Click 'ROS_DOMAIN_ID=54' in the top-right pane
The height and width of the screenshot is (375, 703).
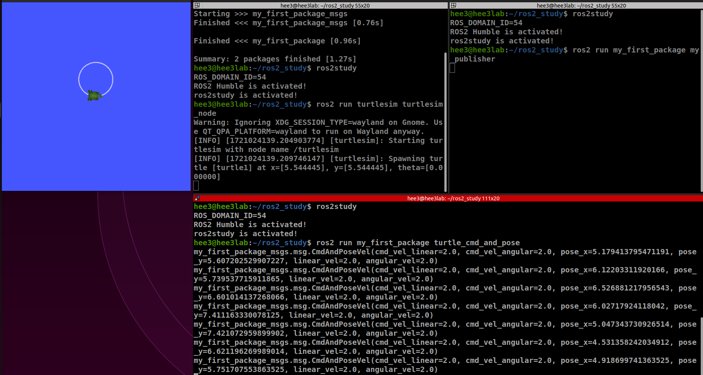click(x=486, y=23)
